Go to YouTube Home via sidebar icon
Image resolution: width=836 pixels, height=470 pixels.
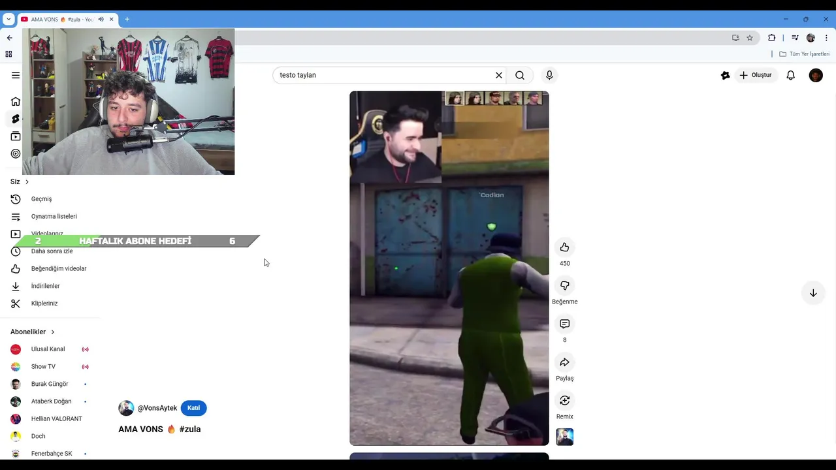pyautogui.click(x=16, y=101)
